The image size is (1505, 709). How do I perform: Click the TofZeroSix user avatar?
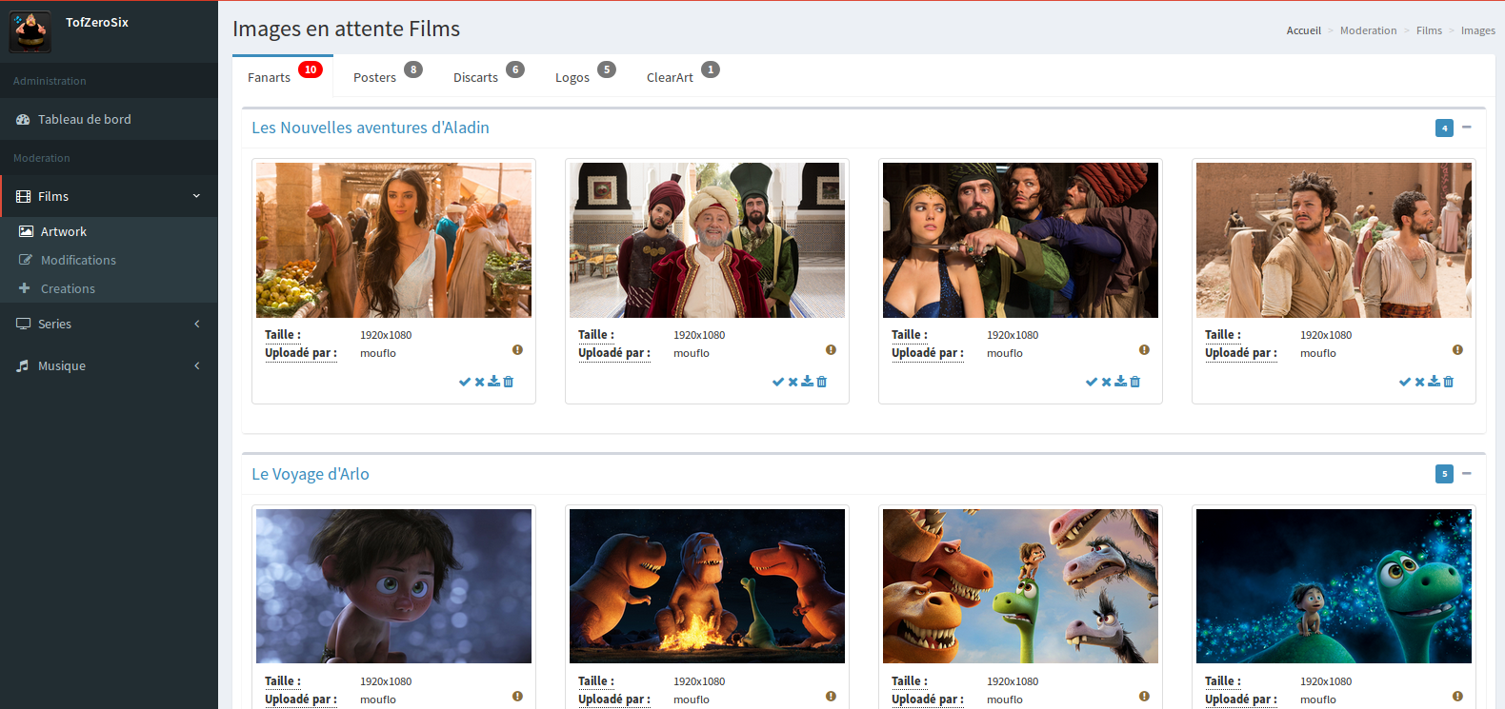coord(30,31)
